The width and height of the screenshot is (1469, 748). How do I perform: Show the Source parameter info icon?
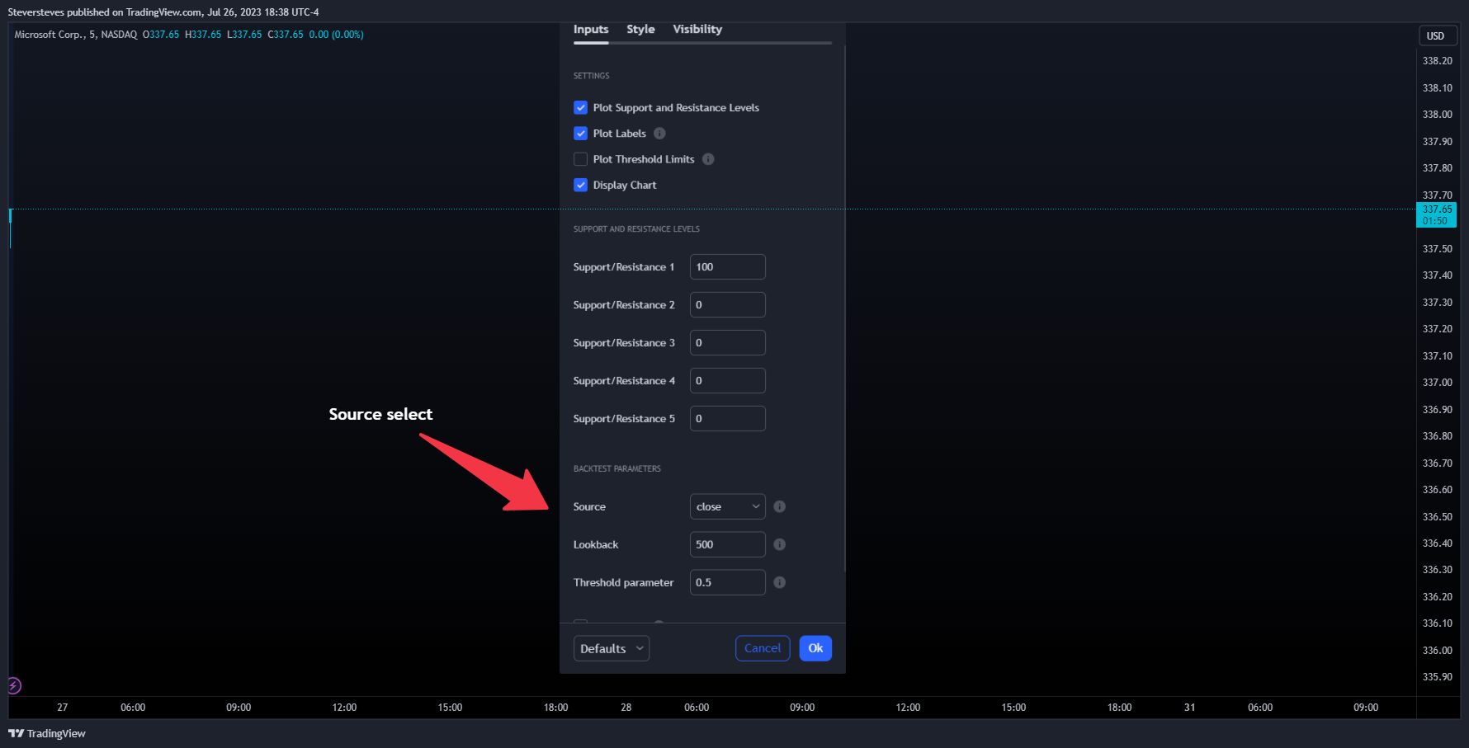pyautogui.click(x=779, y=506)
